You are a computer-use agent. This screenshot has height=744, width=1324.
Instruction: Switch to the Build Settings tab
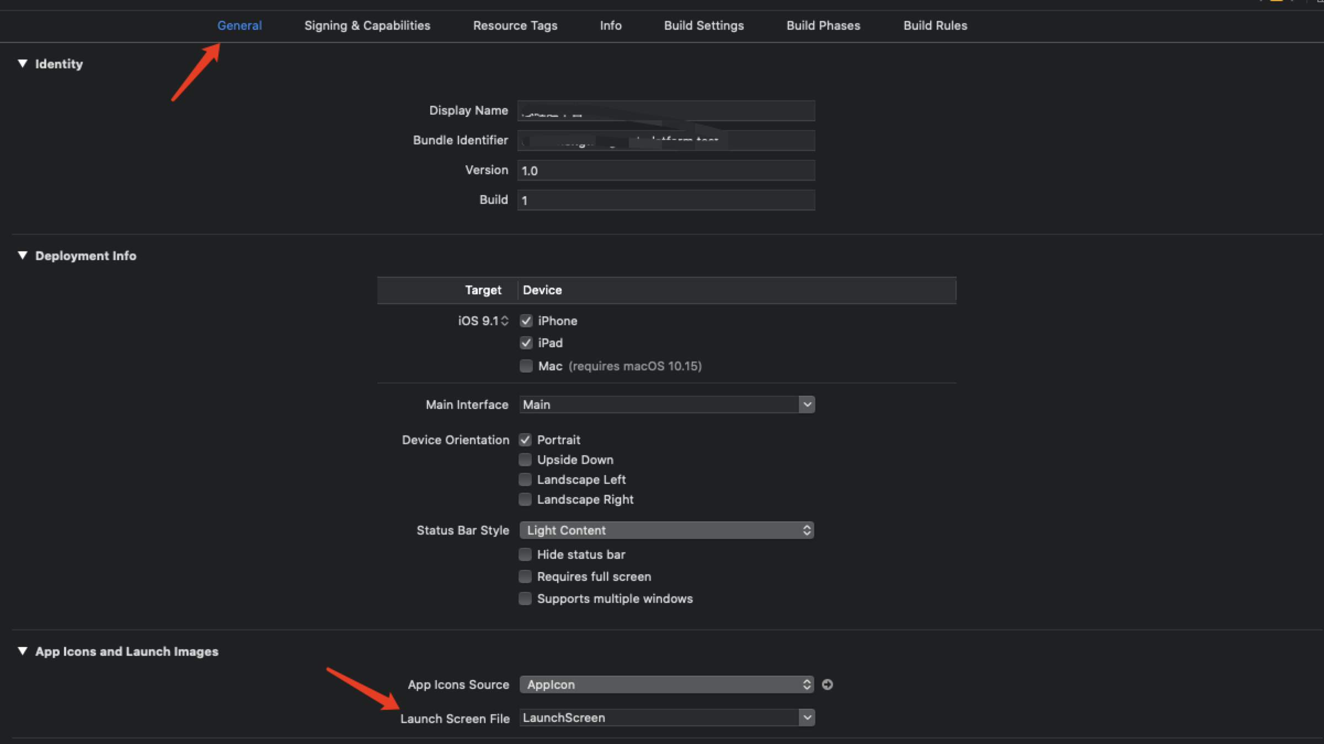(703, 25)
